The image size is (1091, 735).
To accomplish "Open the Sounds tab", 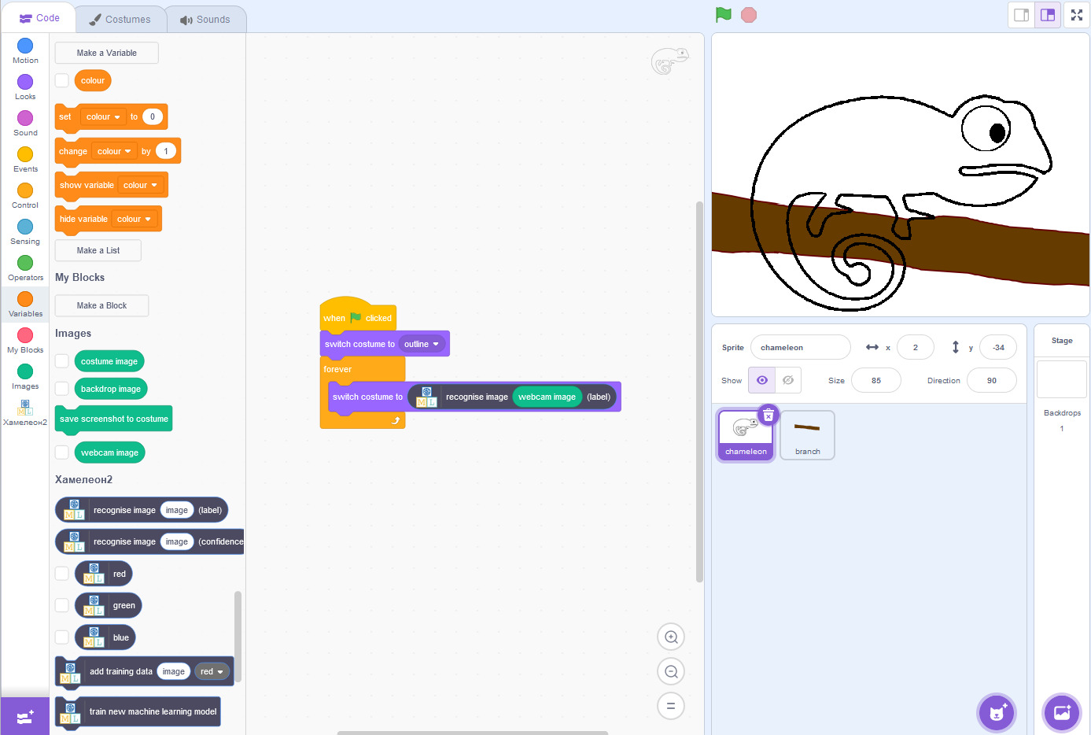I will (x=205, y=19).
